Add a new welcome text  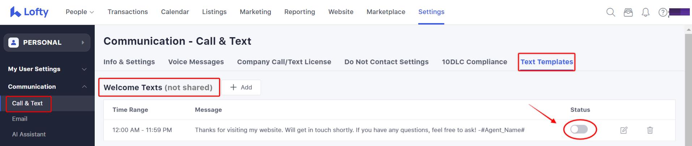(x=241, y=87)
